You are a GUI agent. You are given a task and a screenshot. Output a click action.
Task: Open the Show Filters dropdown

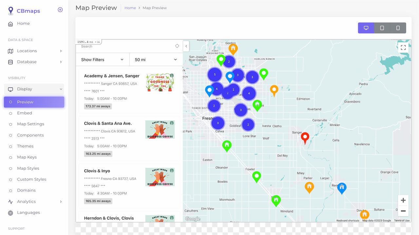click(x=102, y=59)
